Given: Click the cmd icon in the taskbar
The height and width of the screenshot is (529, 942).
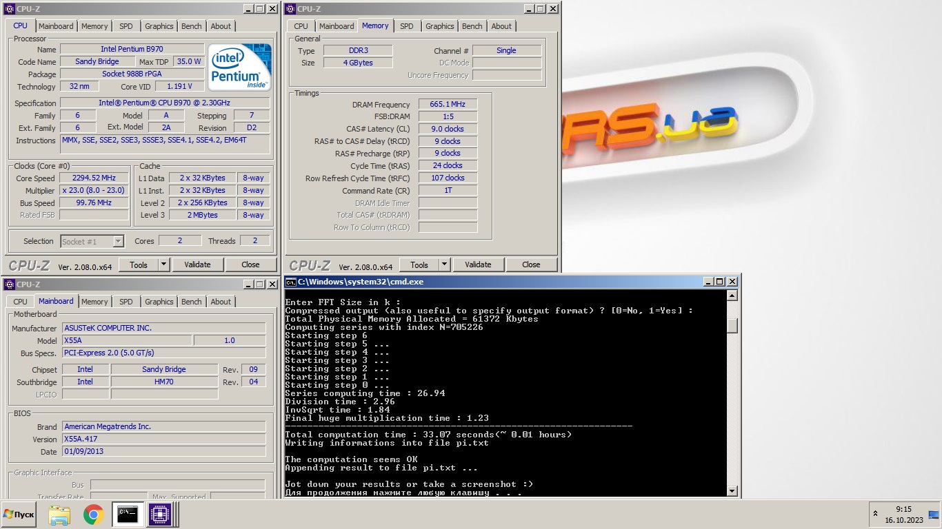Looking at the screenshot, I should [x=127, y=515].
